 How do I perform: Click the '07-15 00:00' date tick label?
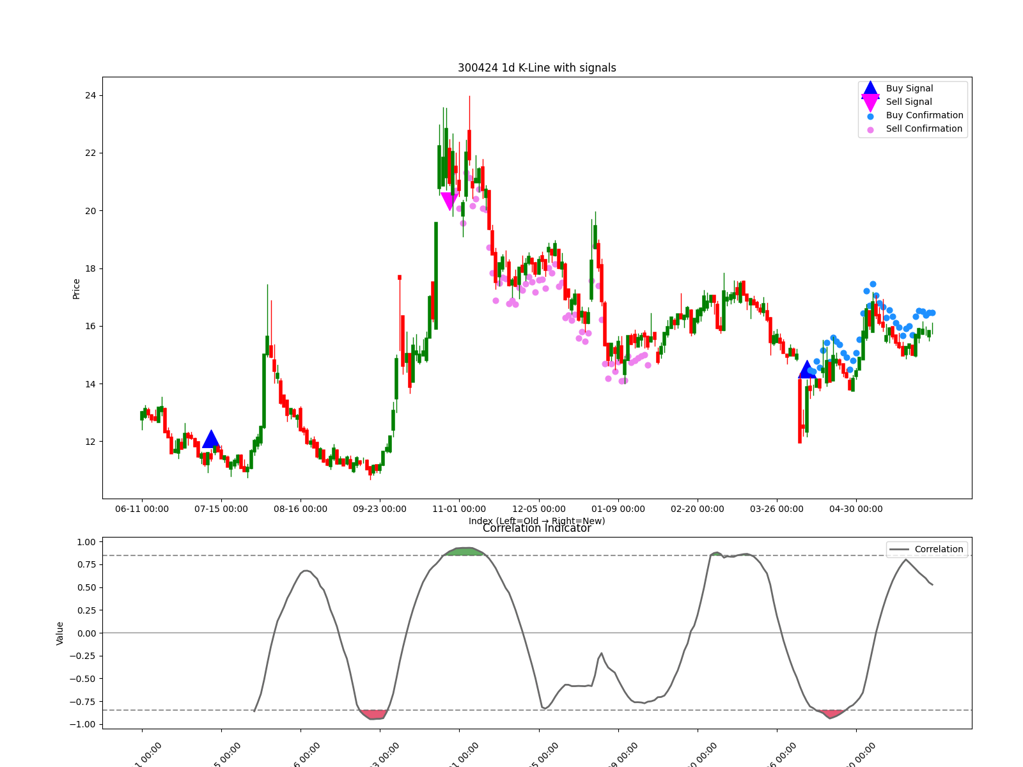[x=221, y=509]
